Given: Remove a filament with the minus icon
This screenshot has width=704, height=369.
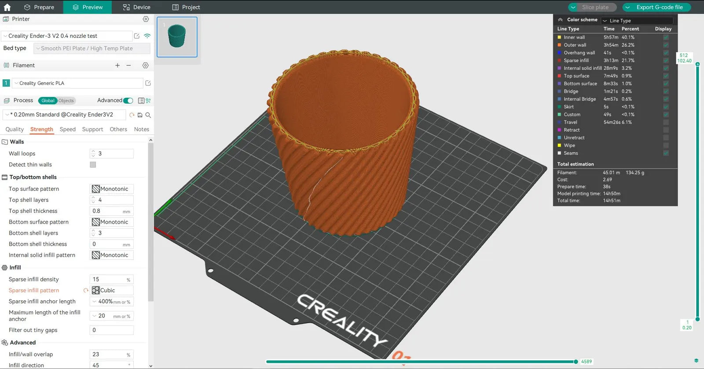Looking at the screenshot, I should [128, 65].
